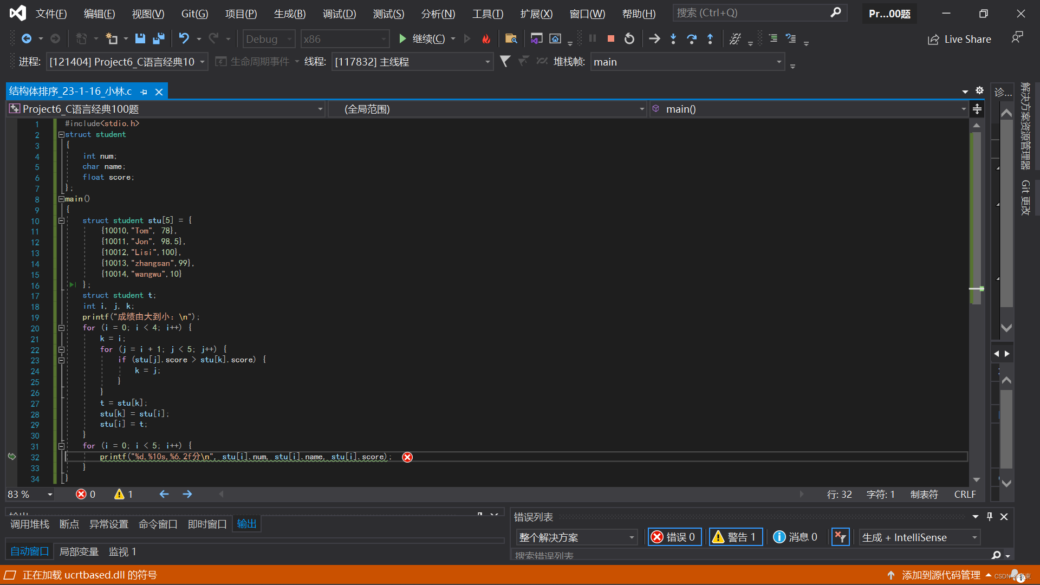The height and width of the screenshot is (585, 1040).
Task: Collapse the struct student code block
Action: click(61, 134)
